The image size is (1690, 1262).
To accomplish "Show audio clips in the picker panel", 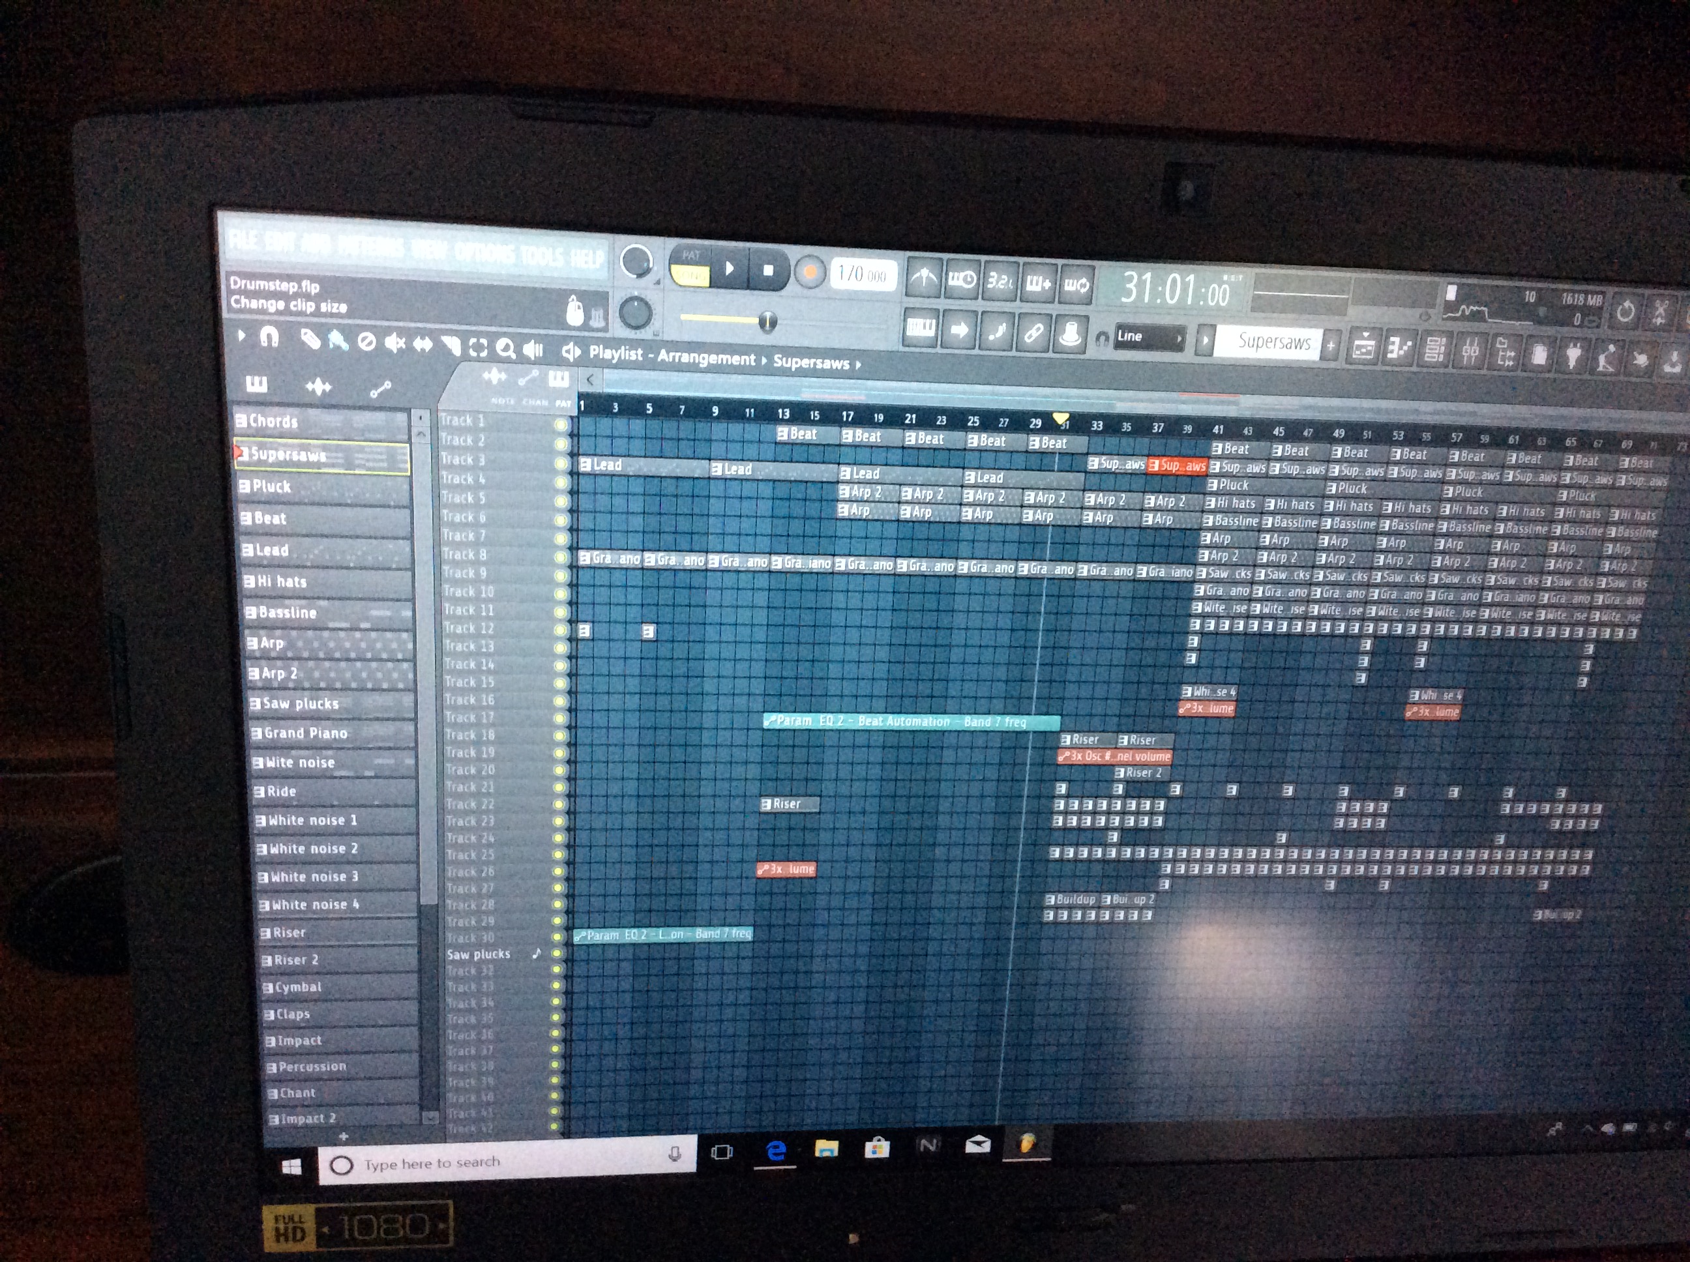I will coord(318,387).
